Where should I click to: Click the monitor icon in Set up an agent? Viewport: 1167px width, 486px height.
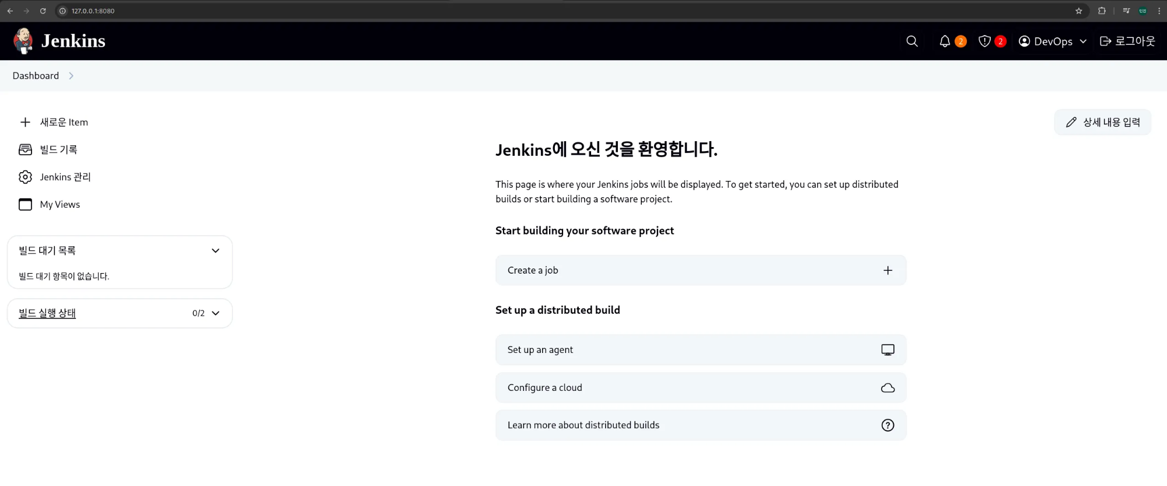[888, 349]
